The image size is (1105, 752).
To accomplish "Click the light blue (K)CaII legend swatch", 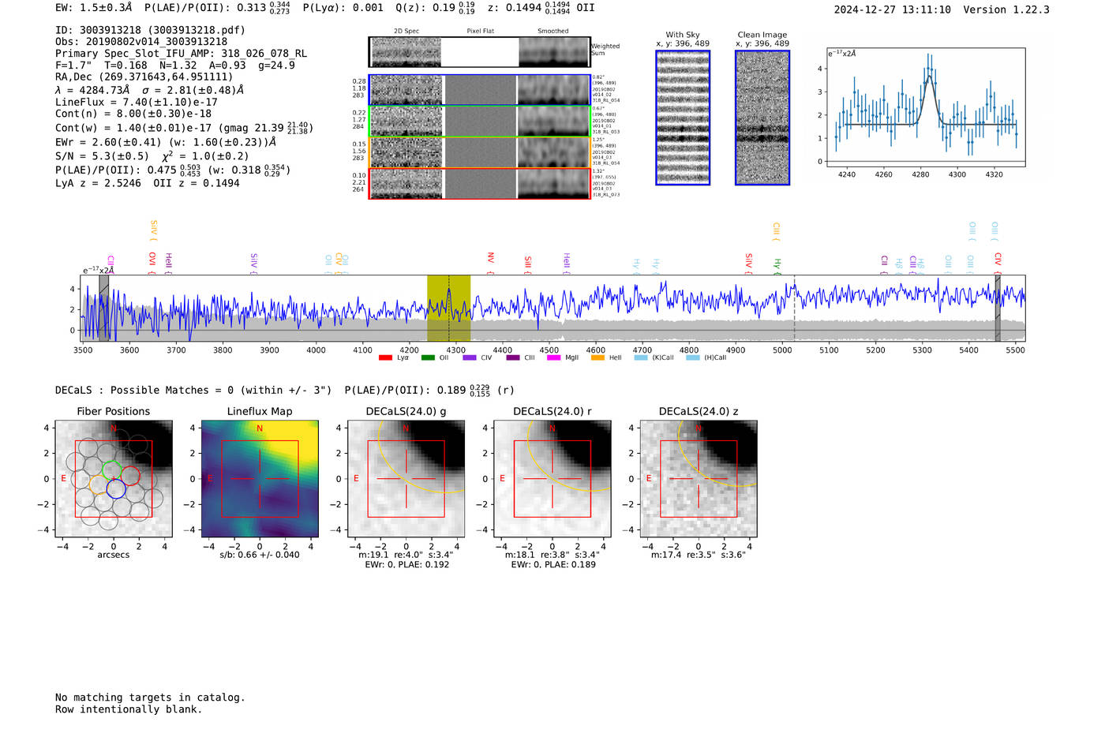I will [641, 357].
